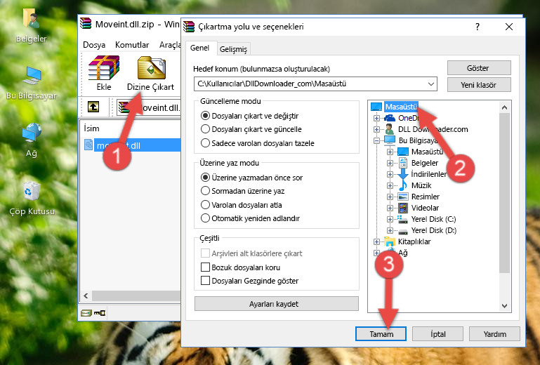Select OneDrive cloud icon in folder tree

pyautogui.click(x=390, y=118)
